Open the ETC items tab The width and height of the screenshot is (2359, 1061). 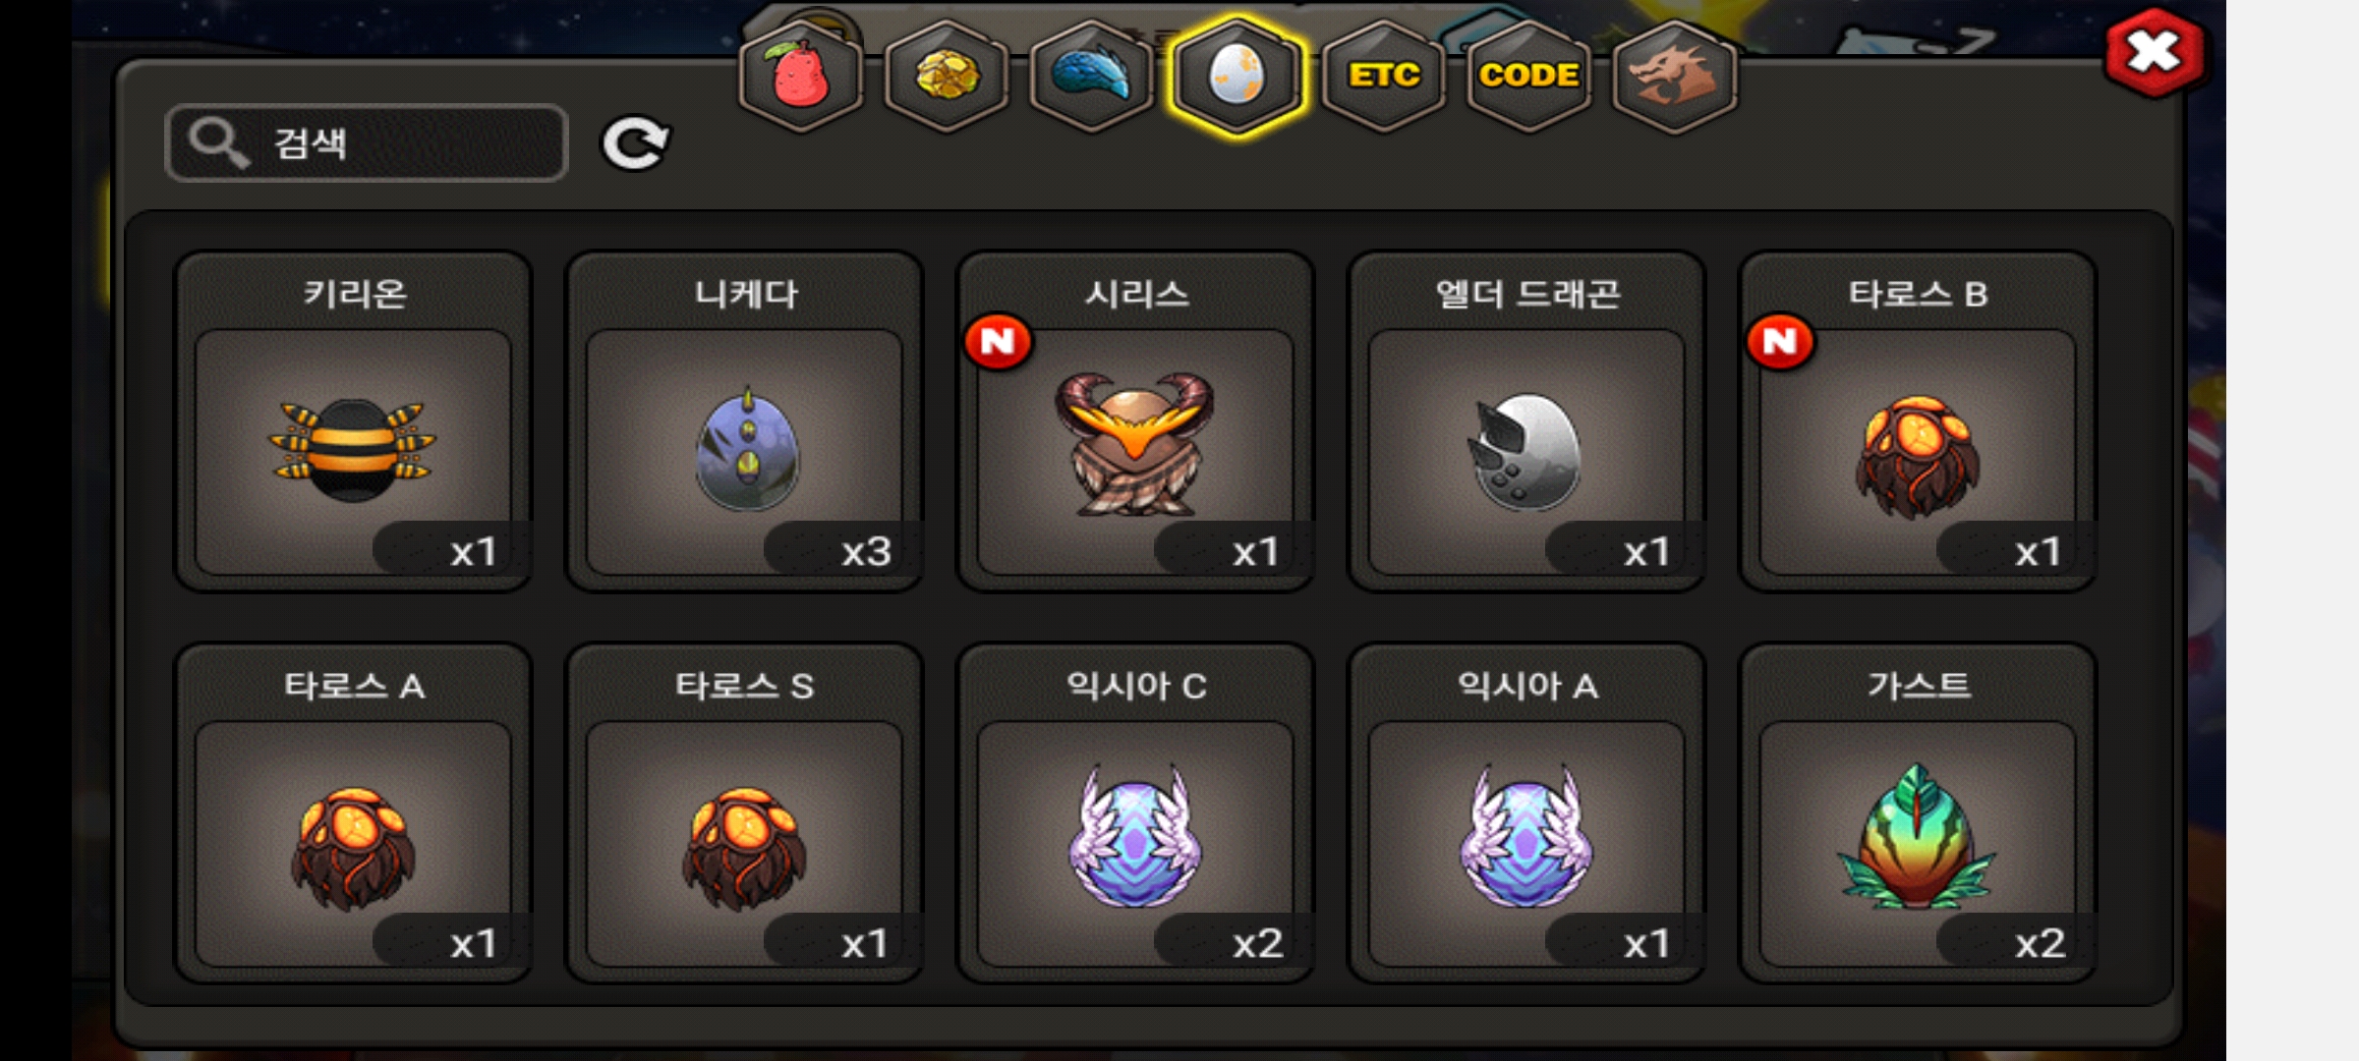[x=1383, y=76]
